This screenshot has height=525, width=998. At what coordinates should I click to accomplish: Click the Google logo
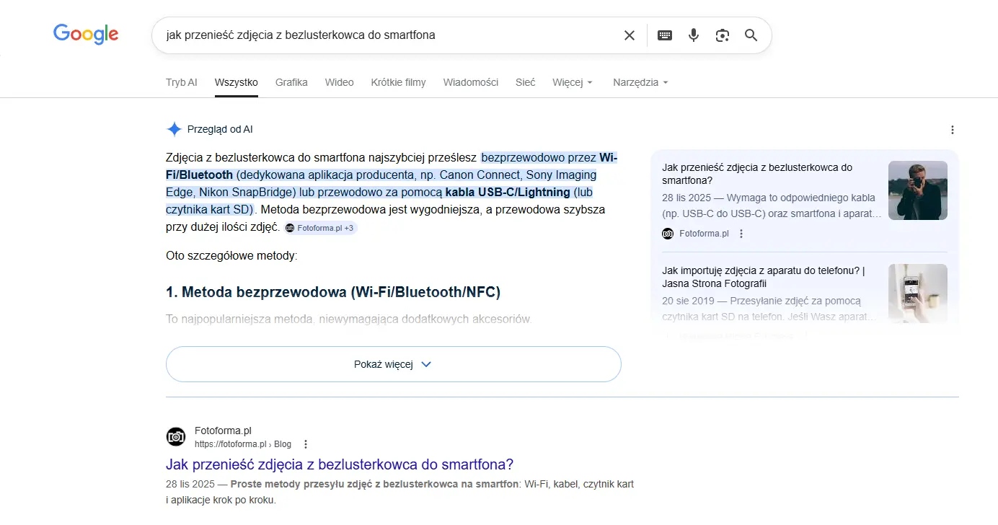click(x=86, y=34)
